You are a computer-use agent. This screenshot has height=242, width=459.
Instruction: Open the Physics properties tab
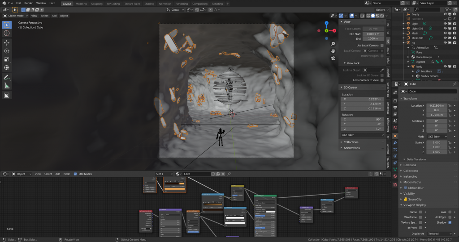coord(395,156)
